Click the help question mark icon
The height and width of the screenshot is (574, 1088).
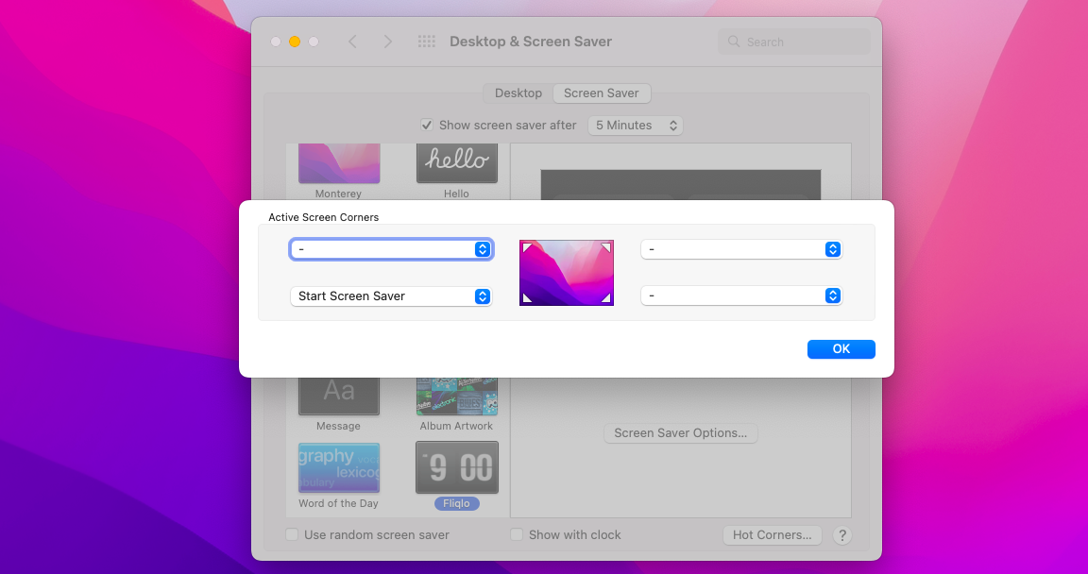[842, 535]
